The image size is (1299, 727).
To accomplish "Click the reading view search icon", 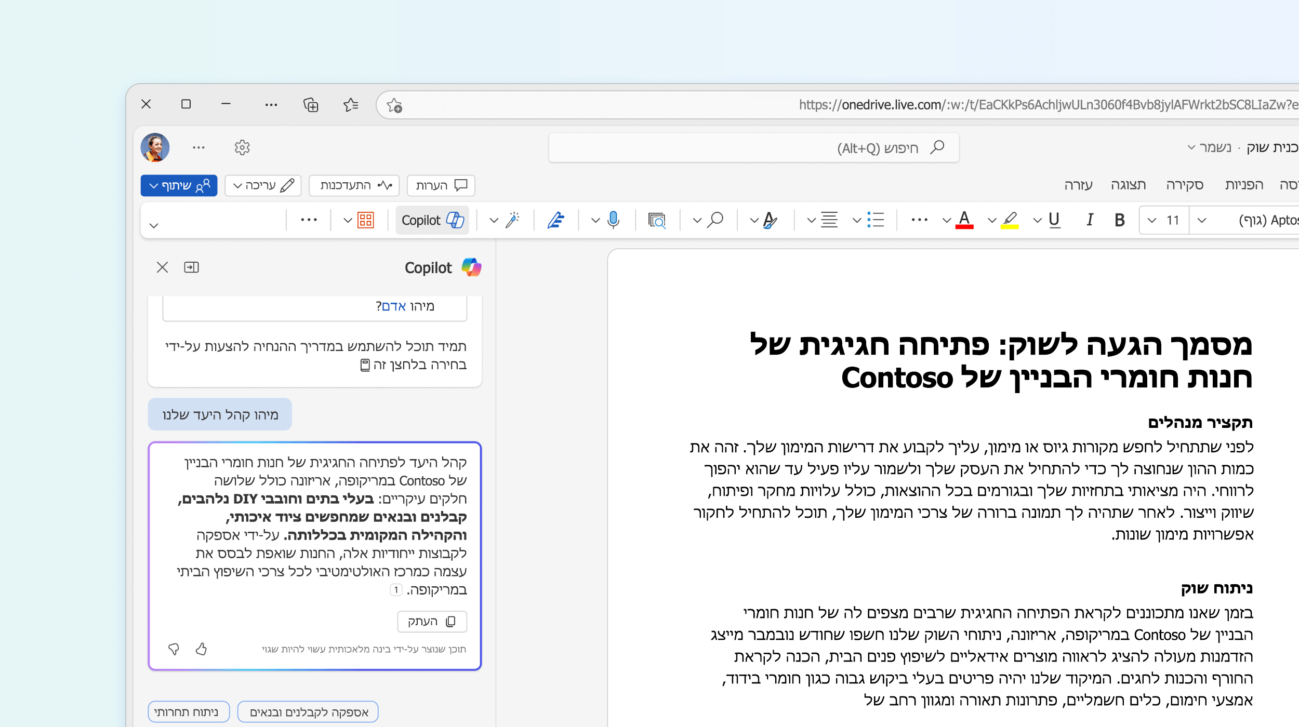I will click(x=657, y=220).
